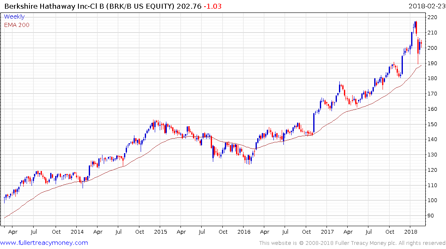
Task: Click the red price change -1.03
Action: click(x=212, y=6)
